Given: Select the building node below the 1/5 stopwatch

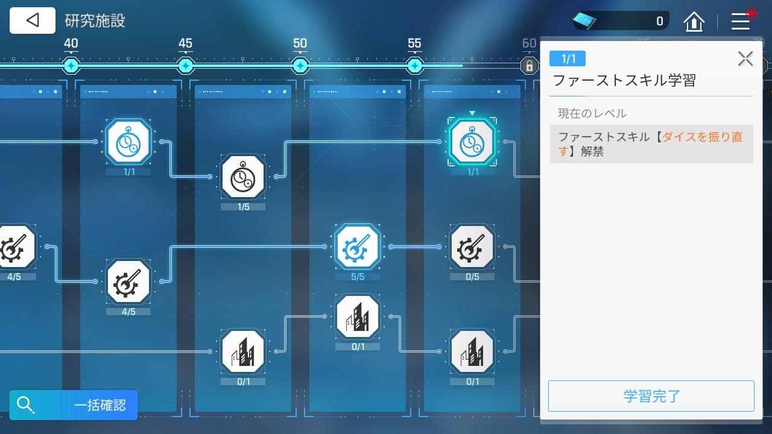Looking at the screenshot, I should (243, 352).
